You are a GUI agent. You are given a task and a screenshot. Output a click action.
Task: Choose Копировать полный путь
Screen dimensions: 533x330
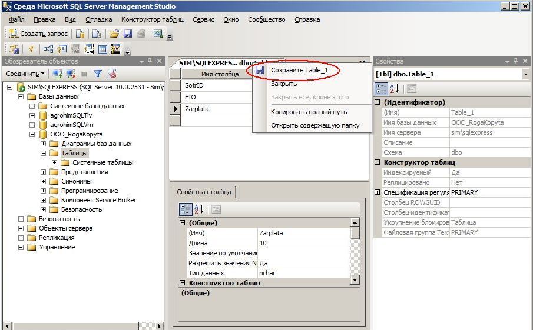pos(312,112)
